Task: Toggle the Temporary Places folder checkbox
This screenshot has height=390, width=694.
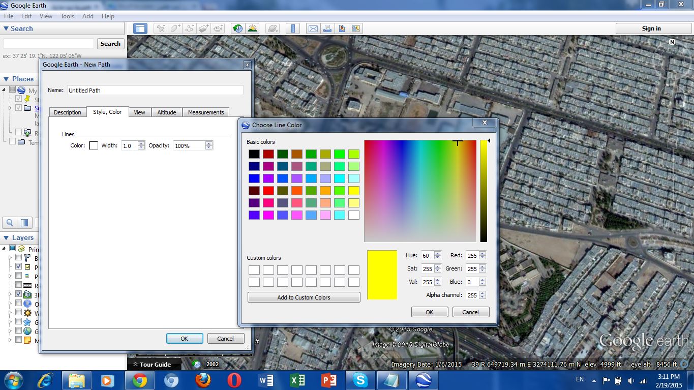Action: coord(12,142)
